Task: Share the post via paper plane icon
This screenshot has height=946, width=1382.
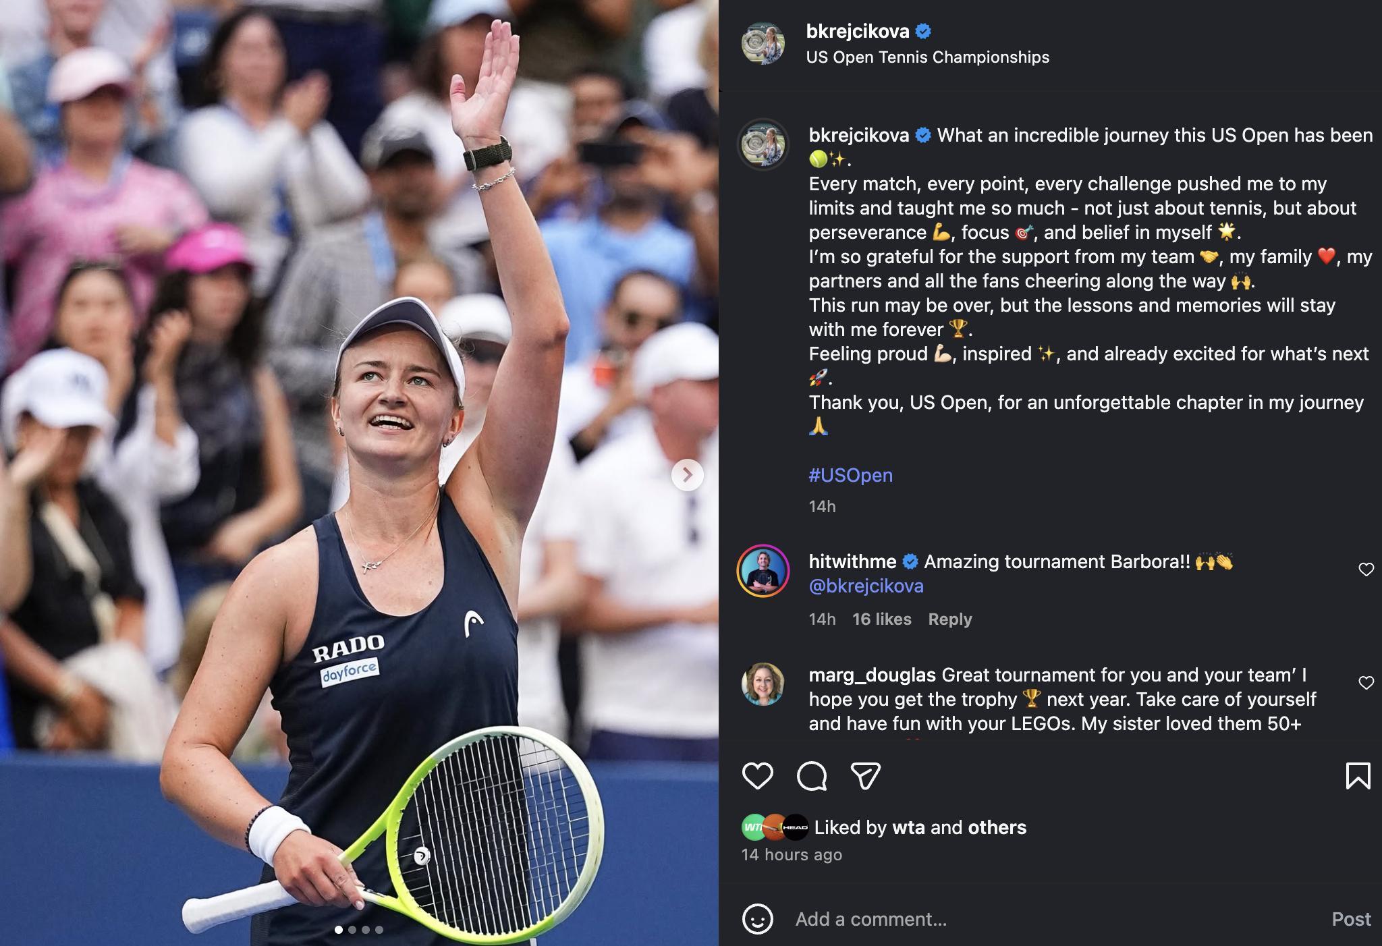Action: click(866, 776)
